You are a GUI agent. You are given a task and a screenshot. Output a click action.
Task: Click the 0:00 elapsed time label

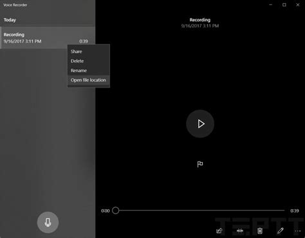(106, 211)
